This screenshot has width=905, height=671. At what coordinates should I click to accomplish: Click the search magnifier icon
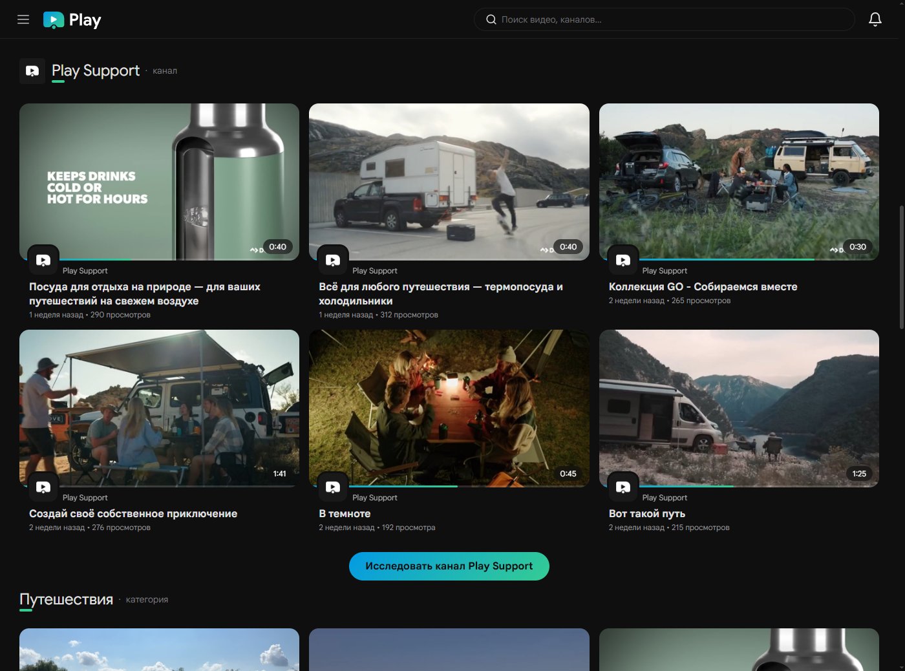[491, 19]
